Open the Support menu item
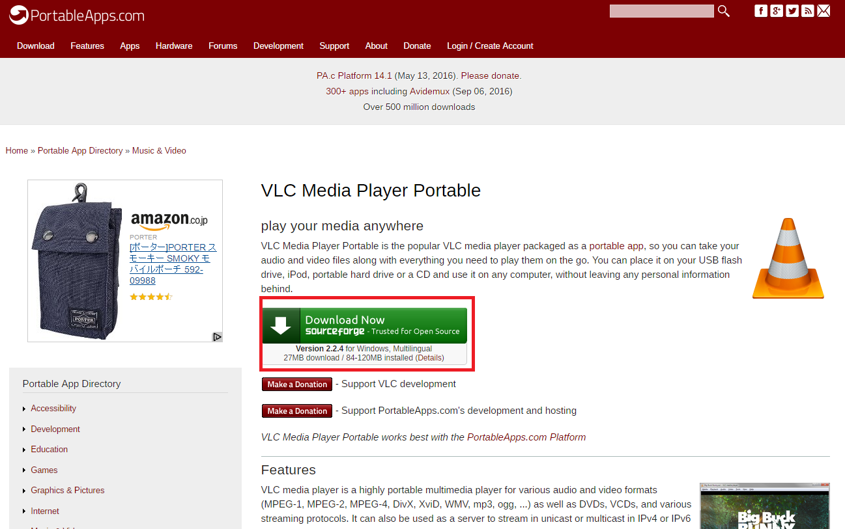This screenshot has width=845, height=529. 334,46
